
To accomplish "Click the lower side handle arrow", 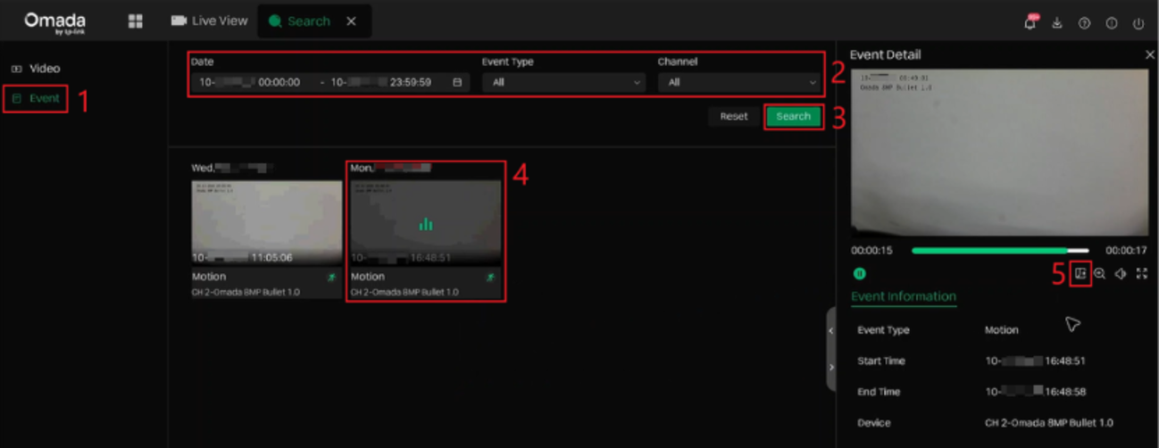I will coord(830,367).
